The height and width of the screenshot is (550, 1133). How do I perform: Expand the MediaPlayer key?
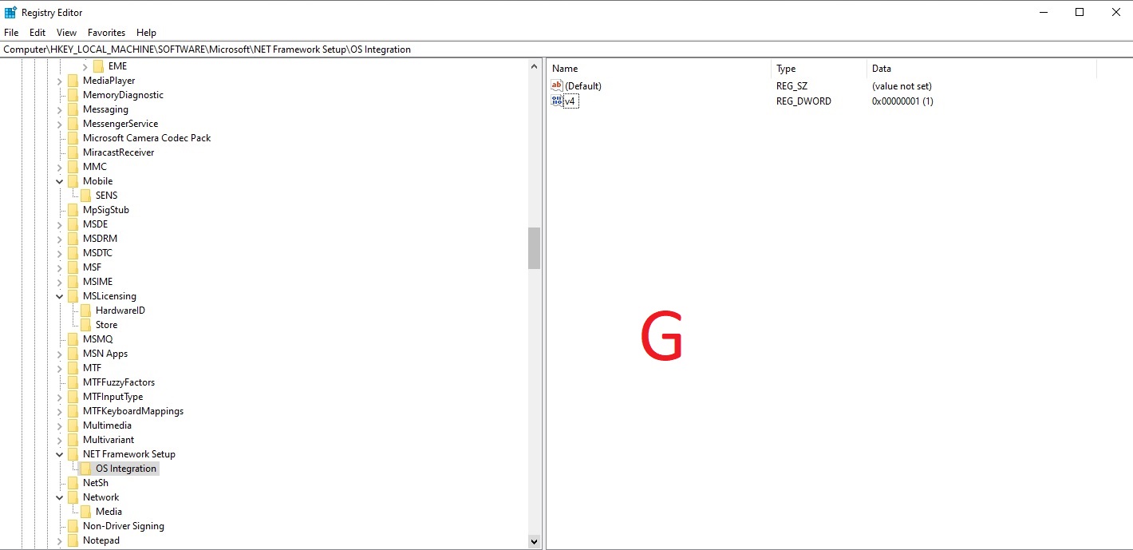[60, 81]
